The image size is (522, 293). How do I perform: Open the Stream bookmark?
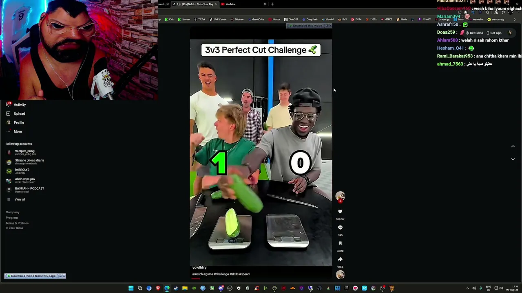[x=184, y=20]
